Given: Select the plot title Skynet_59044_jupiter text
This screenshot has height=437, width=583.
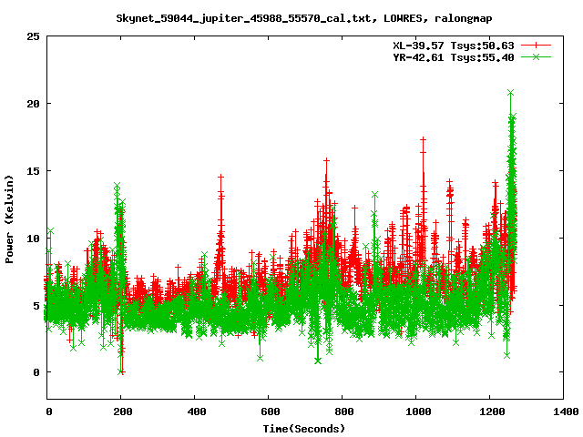Looking at the screenshot, I should (x=303, y=18).
